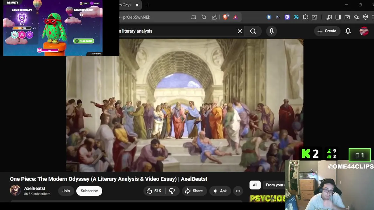Subscribe to AxelBeats! channel
374x210 pixels.
tap(89, 191)
